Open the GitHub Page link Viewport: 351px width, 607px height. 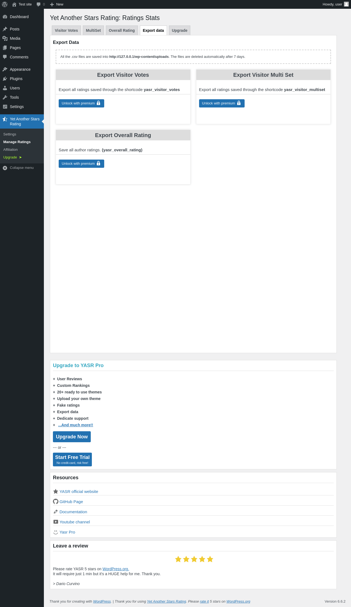[x=71, y=502]
